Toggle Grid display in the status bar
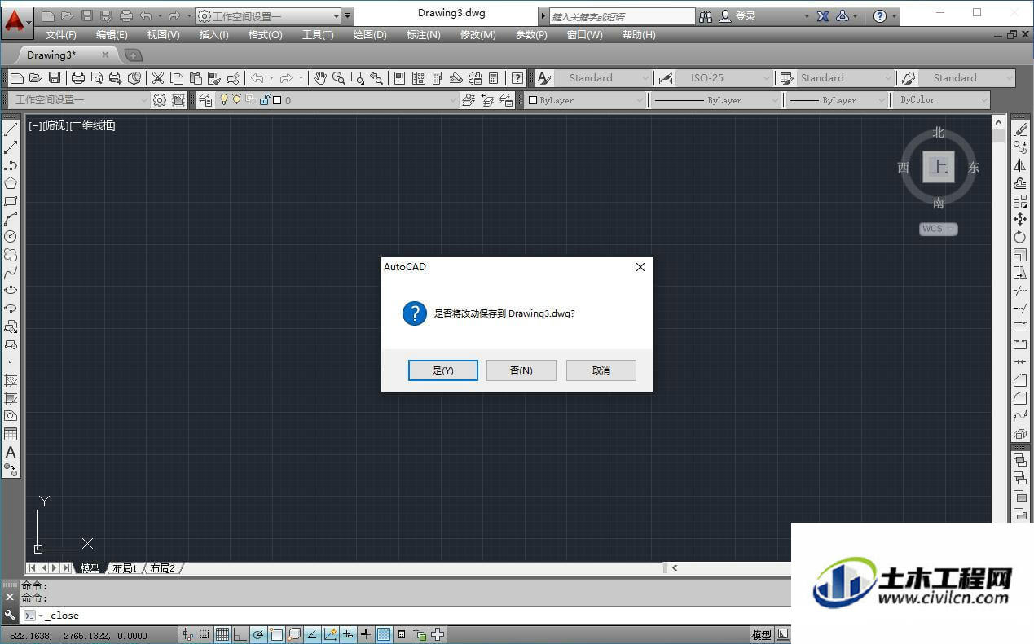 (222, 635)
